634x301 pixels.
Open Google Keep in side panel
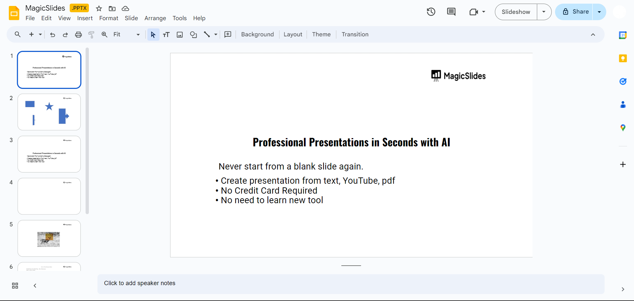(623, 58)
